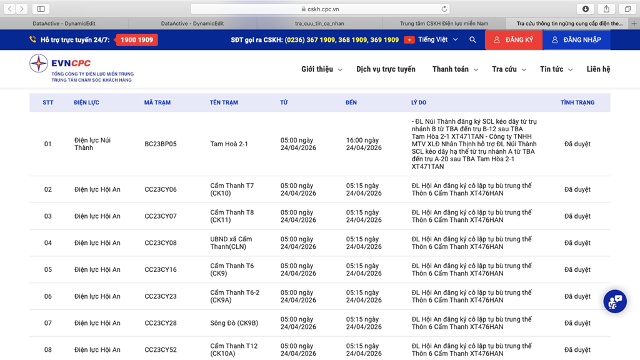640x360 pixels.
Task: Click the ĐĂNG KÝ button
Action: coord(513,40)
